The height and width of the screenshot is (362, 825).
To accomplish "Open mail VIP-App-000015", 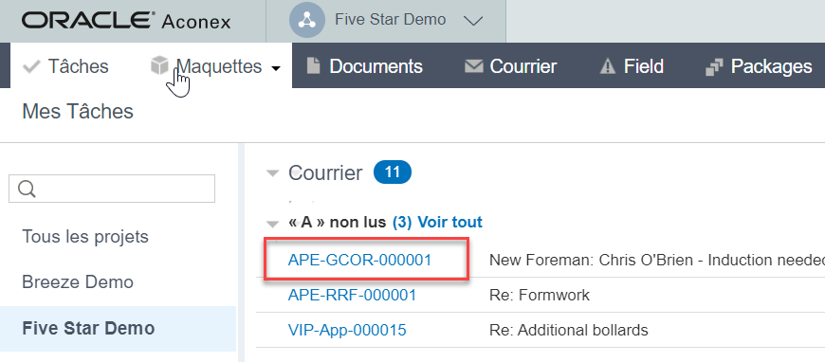I will [347, 331].
